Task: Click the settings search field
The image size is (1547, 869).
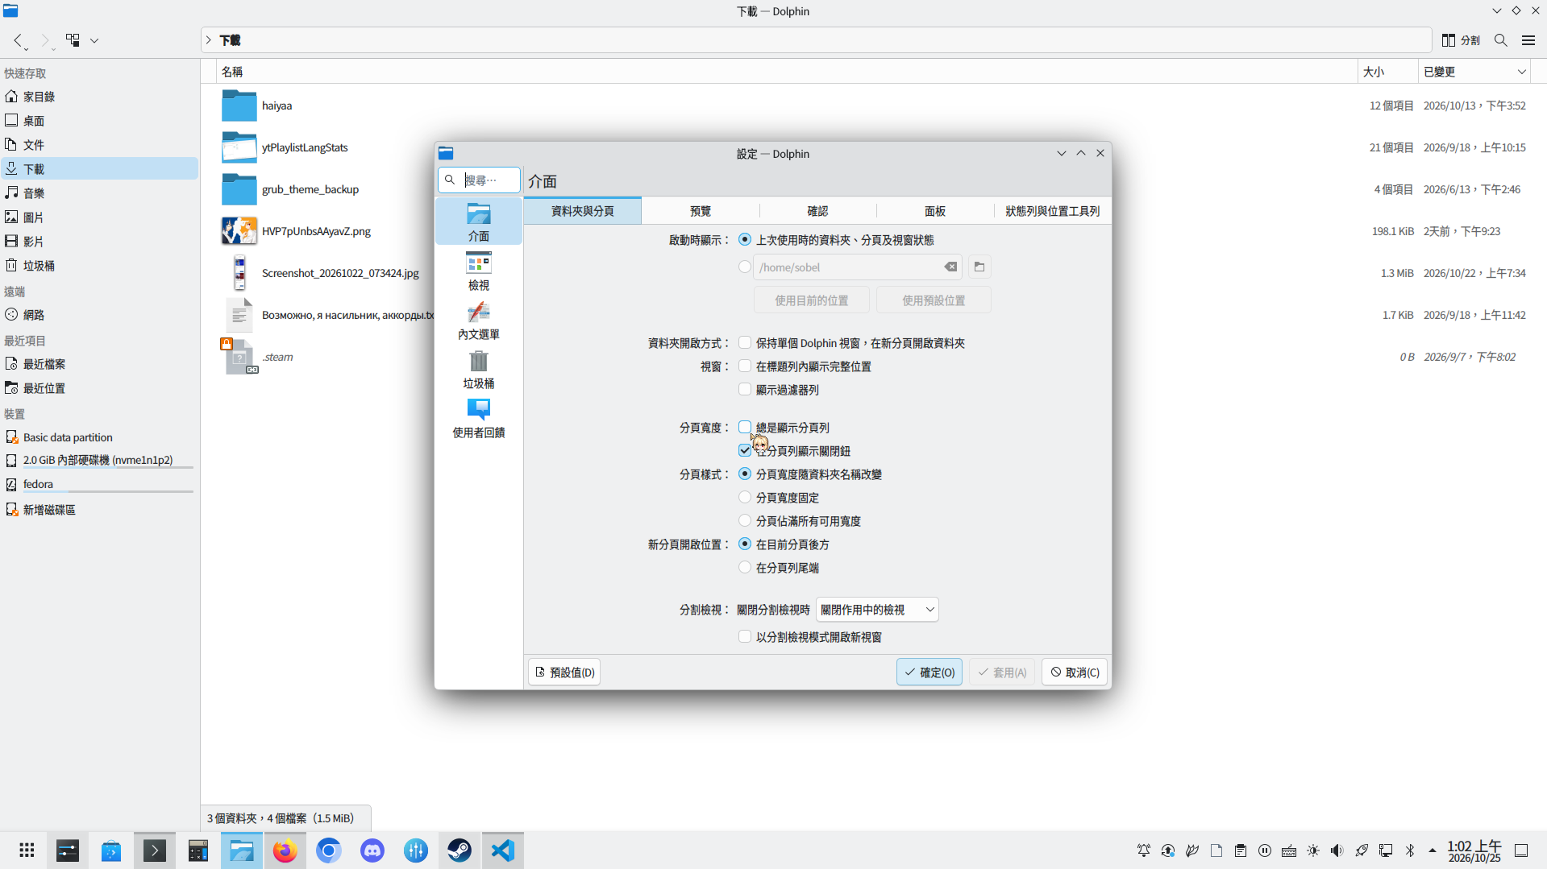Action: 479,180
